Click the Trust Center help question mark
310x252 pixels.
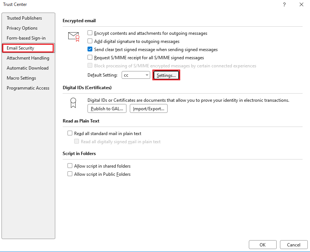click(x=284, y=4)
